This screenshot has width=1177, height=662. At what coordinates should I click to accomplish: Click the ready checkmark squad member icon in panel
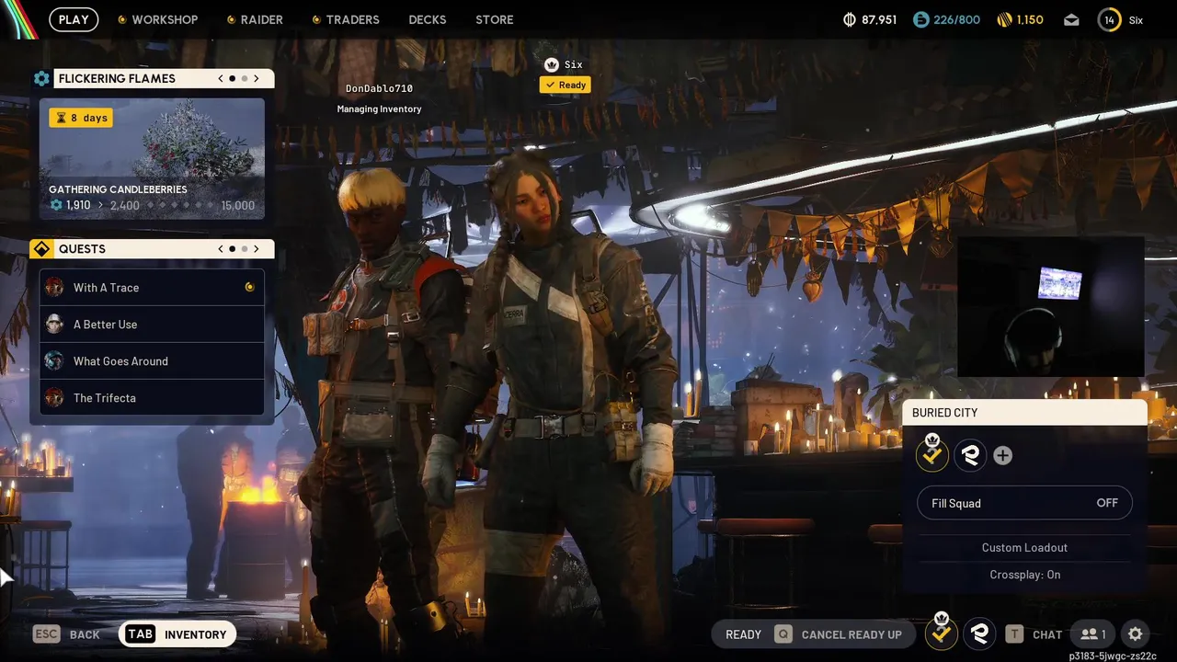[x=932, y=454]
